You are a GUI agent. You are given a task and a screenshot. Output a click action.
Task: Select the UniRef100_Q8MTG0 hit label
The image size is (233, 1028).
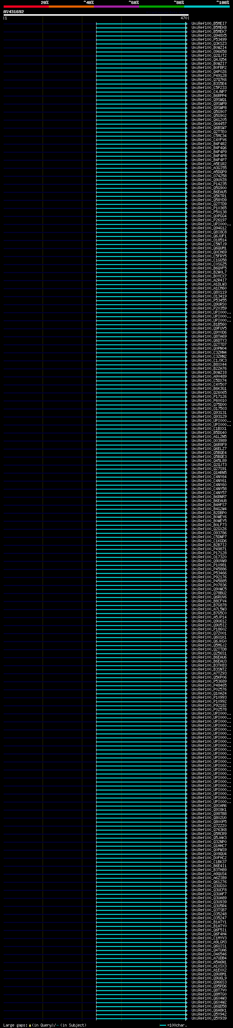[x=209, y=994]
